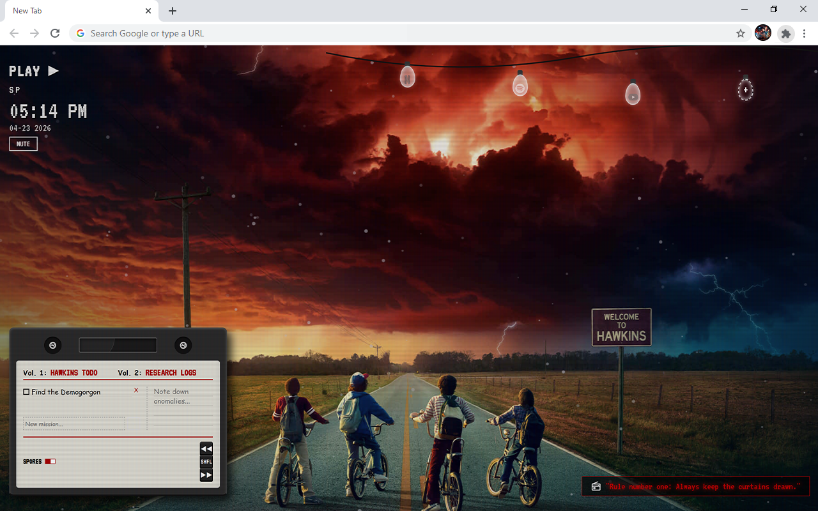
Task: Click the 04-23 2026 date text
Action: click(30, 128)
